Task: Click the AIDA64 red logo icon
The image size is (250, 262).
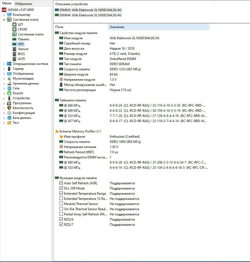Action: pyautogui.click(x=4, y=10)
